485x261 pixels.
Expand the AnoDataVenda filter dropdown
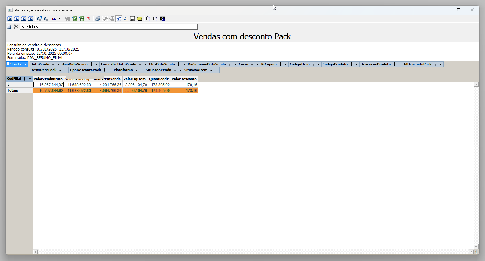coord(97,64)
